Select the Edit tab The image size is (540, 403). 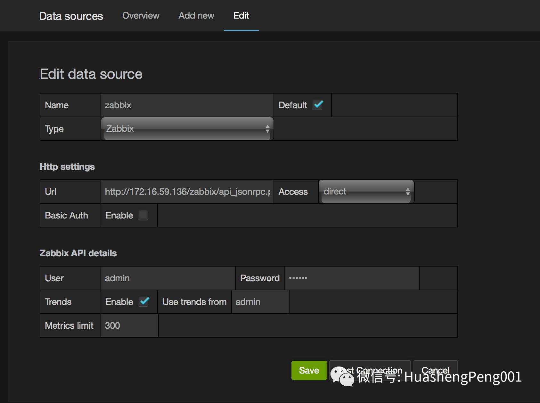(x=241, y=15)
